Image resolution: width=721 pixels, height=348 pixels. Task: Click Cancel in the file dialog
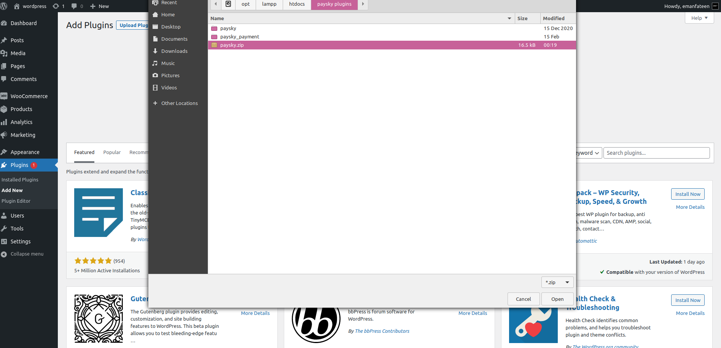click(524, 299)
